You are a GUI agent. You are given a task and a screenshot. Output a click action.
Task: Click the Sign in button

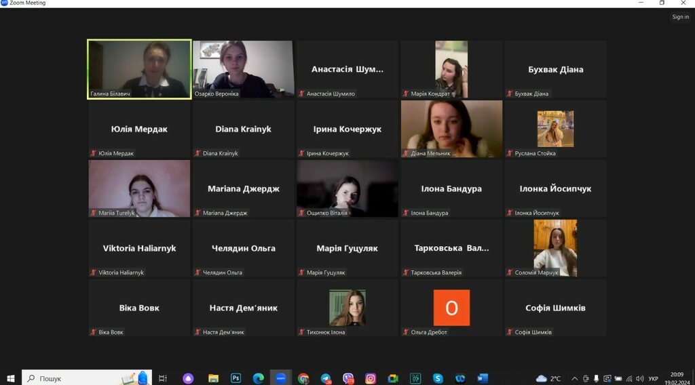680,17
